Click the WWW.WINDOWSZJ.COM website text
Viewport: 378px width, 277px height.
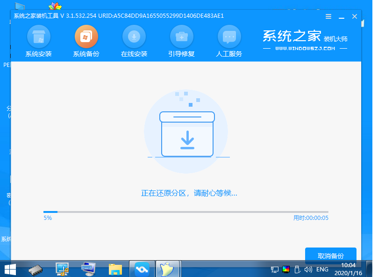pos(305,49)
